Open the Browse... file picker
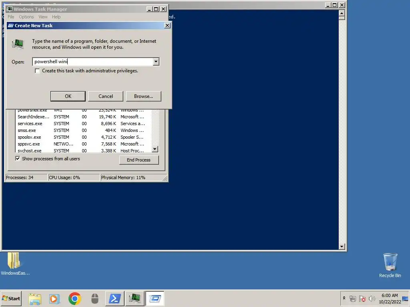Screen dimensions: 410x307 (x=144, y=96)
